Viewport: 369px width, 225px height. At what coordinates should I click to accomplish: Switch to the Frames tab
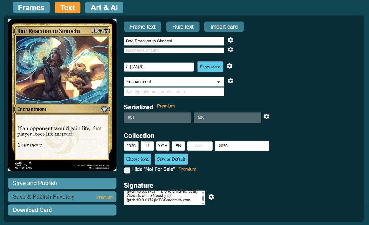(x=31, y=8)
